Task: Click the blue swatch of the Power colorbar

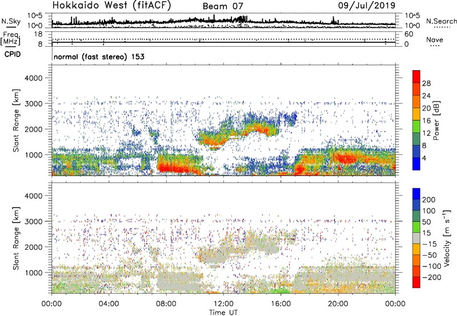Action: click(416, 164)
